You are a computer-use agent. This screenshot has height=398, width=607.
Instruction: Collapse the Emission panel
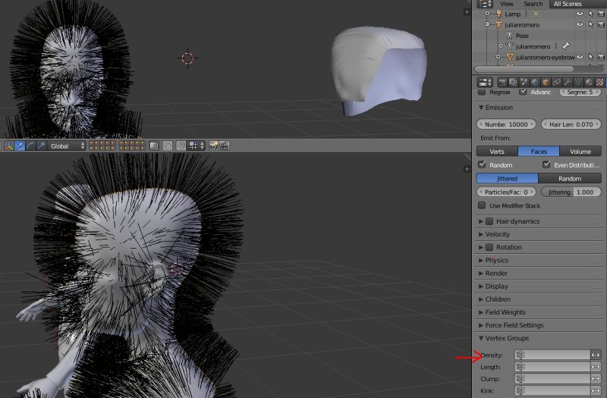(x=481, y=108)
